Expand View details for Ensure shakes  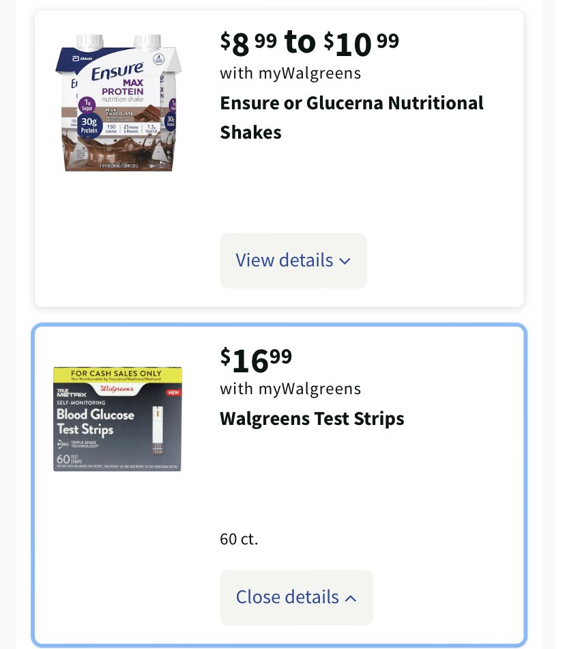293,260
